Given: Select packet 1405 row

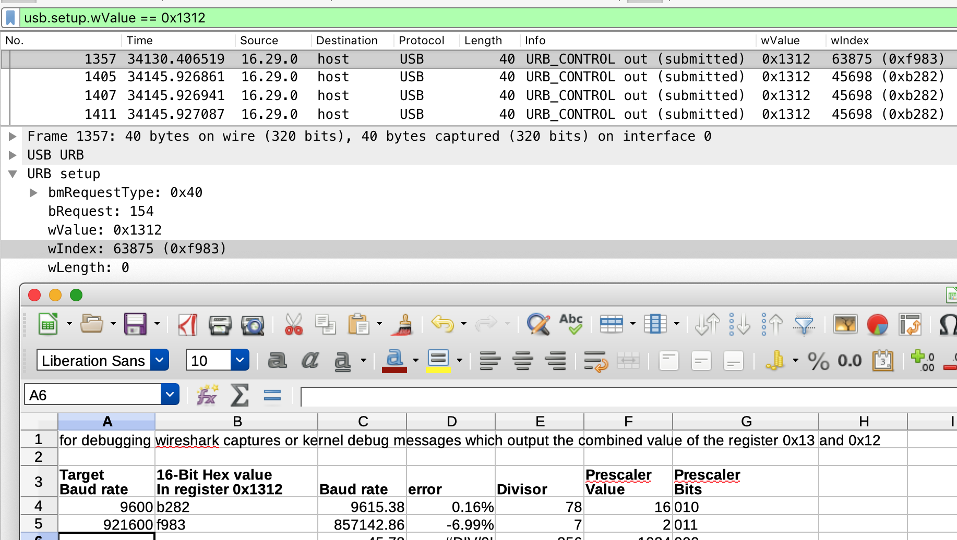Looking at the screenshot, I should [479, 77].
